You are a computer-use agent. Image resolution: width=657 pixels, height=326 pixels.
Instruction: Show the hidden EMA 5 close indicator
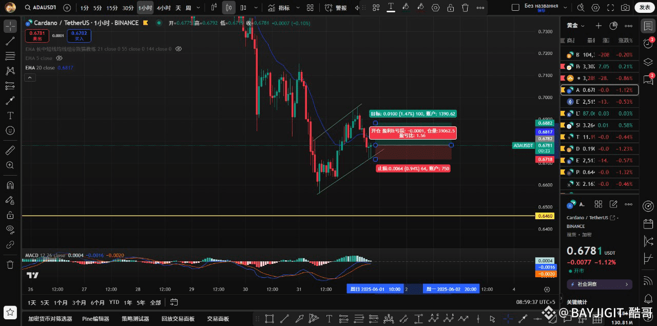click(x=59, y=59)
